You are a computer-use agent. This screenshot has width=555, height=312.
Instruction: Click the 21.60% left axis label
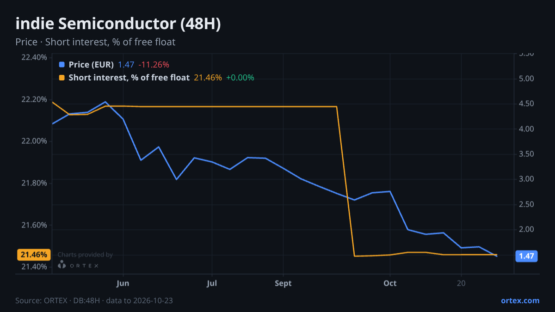[34, 225]
